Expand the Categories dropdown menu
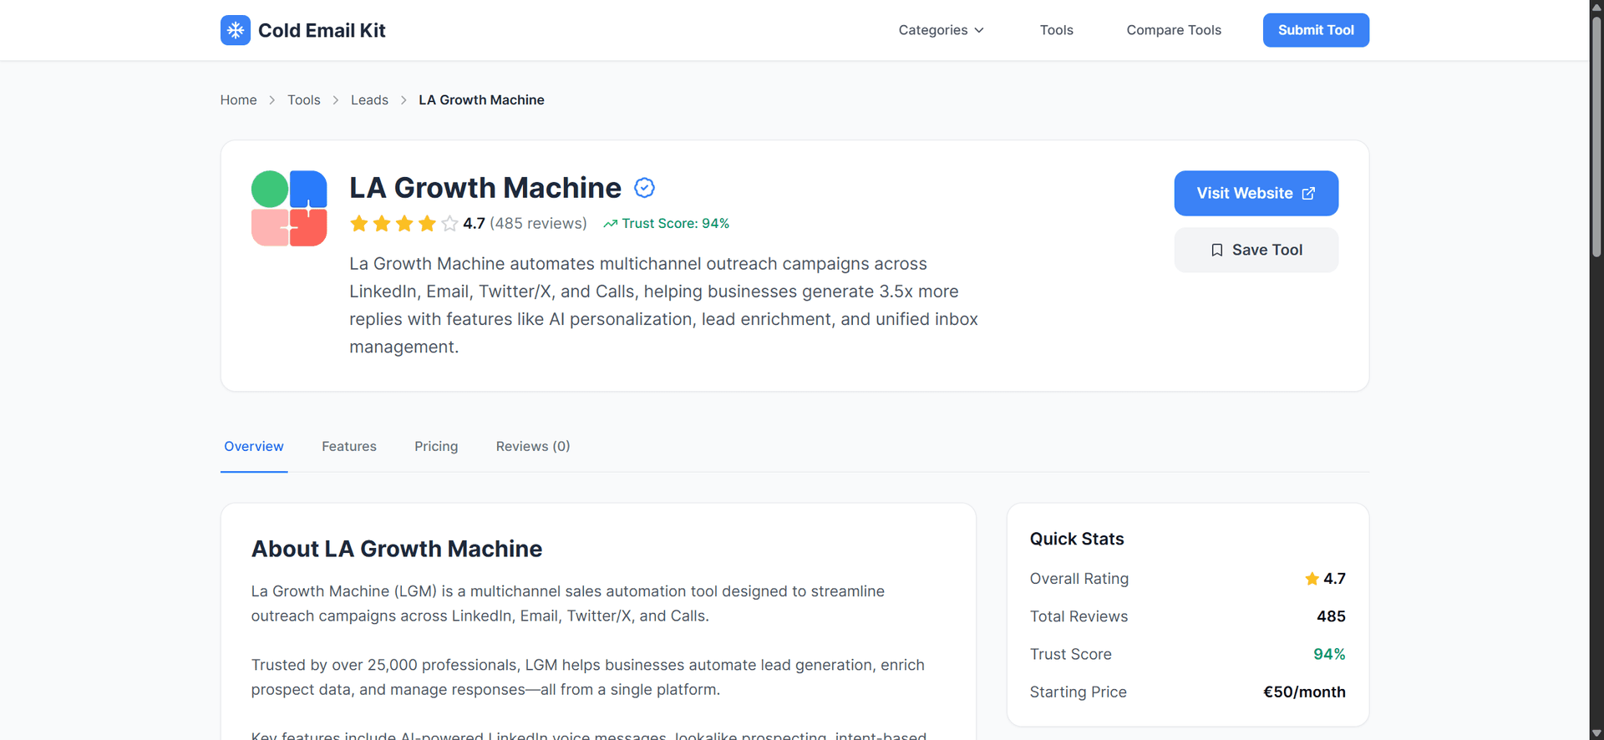1604x740 pixels. pos(941,30)
